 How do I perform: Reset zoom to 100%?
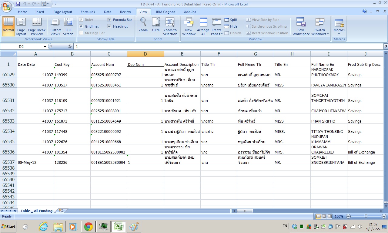(156, 25)
